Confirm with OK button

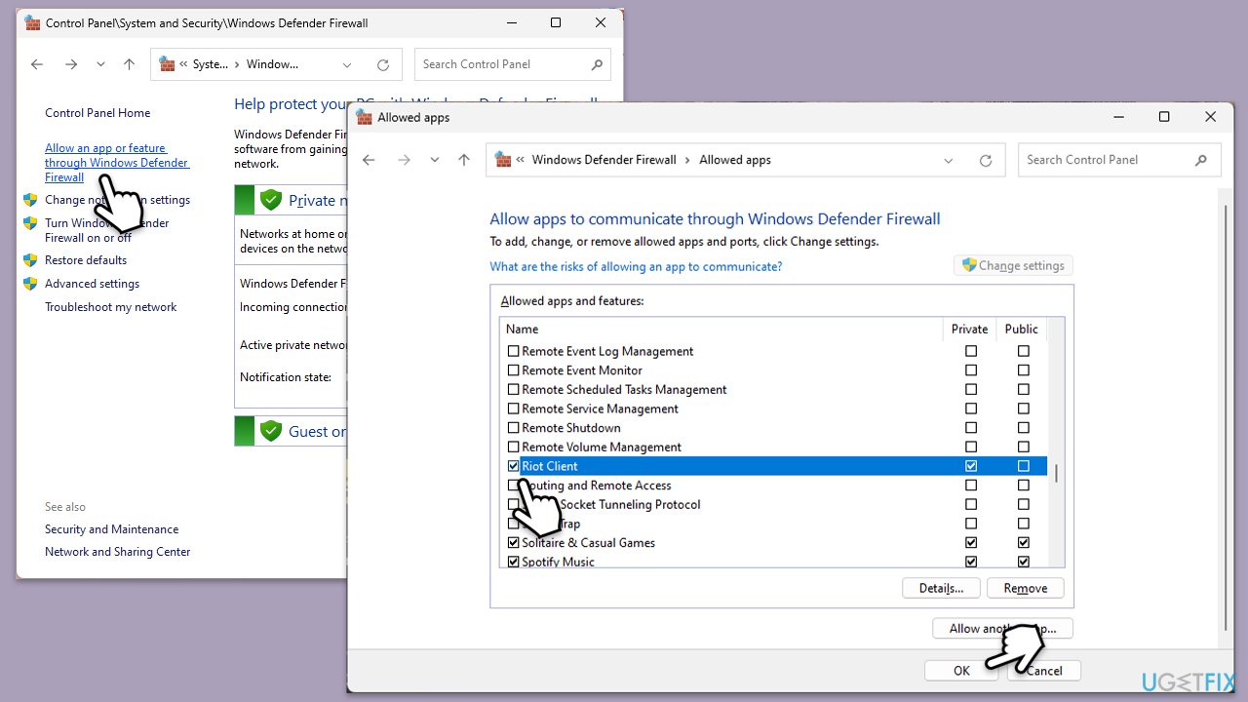click(961, 670)
